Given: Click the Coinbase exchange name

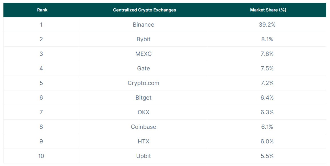Looking at the screenshot, I should tap(144, 127).
